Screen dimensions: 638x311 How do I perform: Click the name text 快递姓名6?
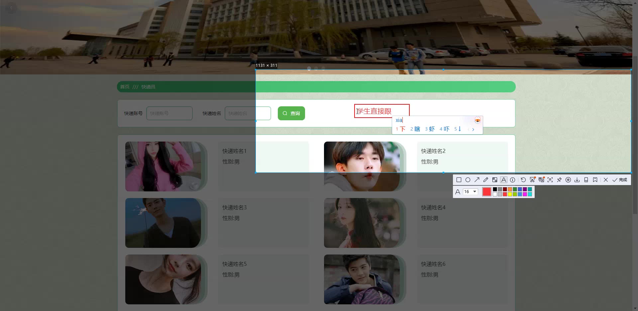433,264
